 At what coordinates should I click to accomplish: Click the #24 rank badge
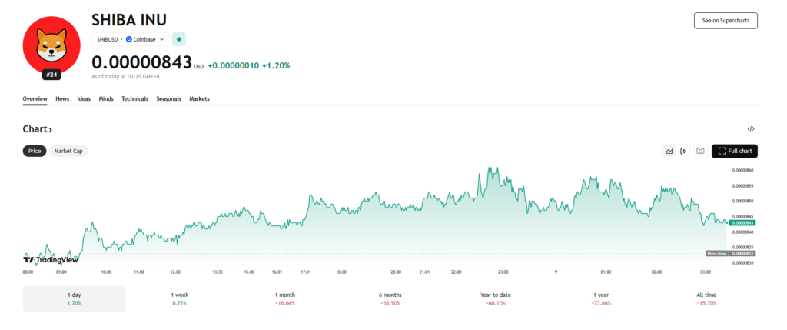coord(51,75)
